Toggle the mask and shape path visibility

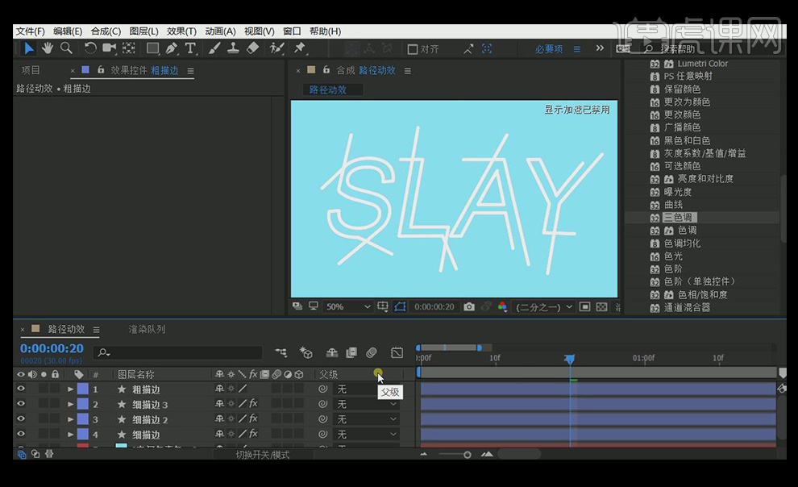[x=401, y=307]
